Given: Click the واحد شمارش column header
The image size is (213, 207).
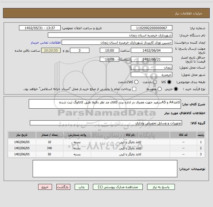Looking at the screenshot, I should [x=77, y=135].
